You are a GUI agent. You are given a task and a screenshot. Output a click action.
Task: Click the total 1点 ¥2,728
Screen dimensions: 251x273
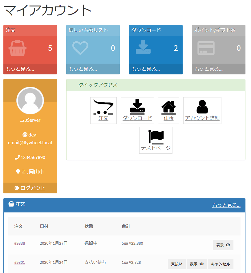pyautogui.click(x=131, y=262)
